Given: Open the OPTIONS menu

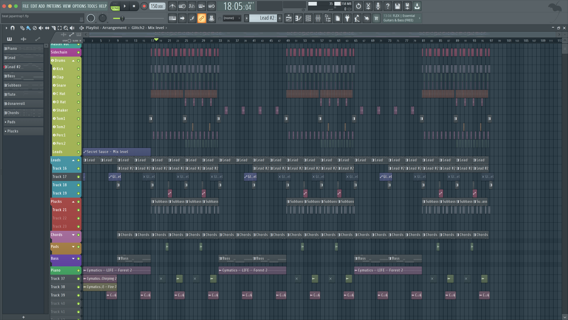Looking at the screenshot, I should pyautogui.click(x=79, y=6).
